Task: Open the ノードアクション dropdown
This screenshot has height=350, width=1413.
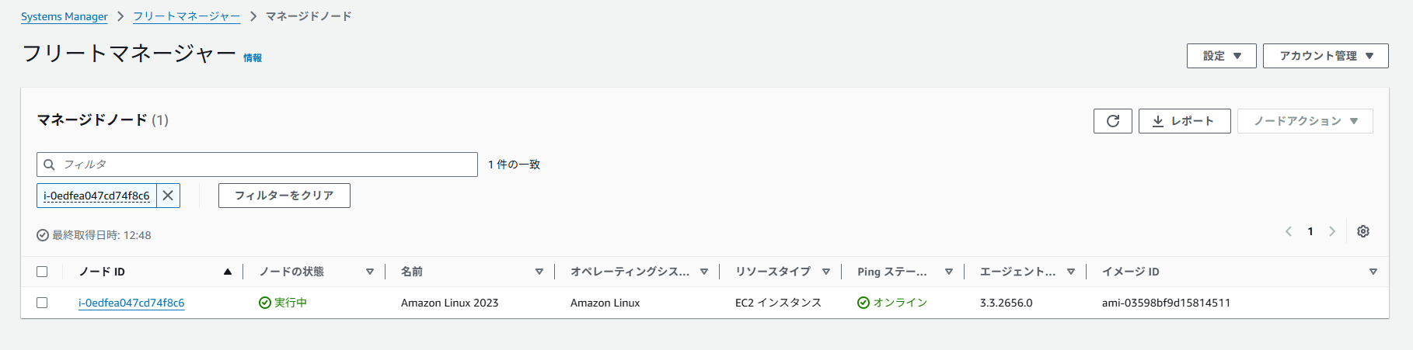Action: [x=1305, y=121]
